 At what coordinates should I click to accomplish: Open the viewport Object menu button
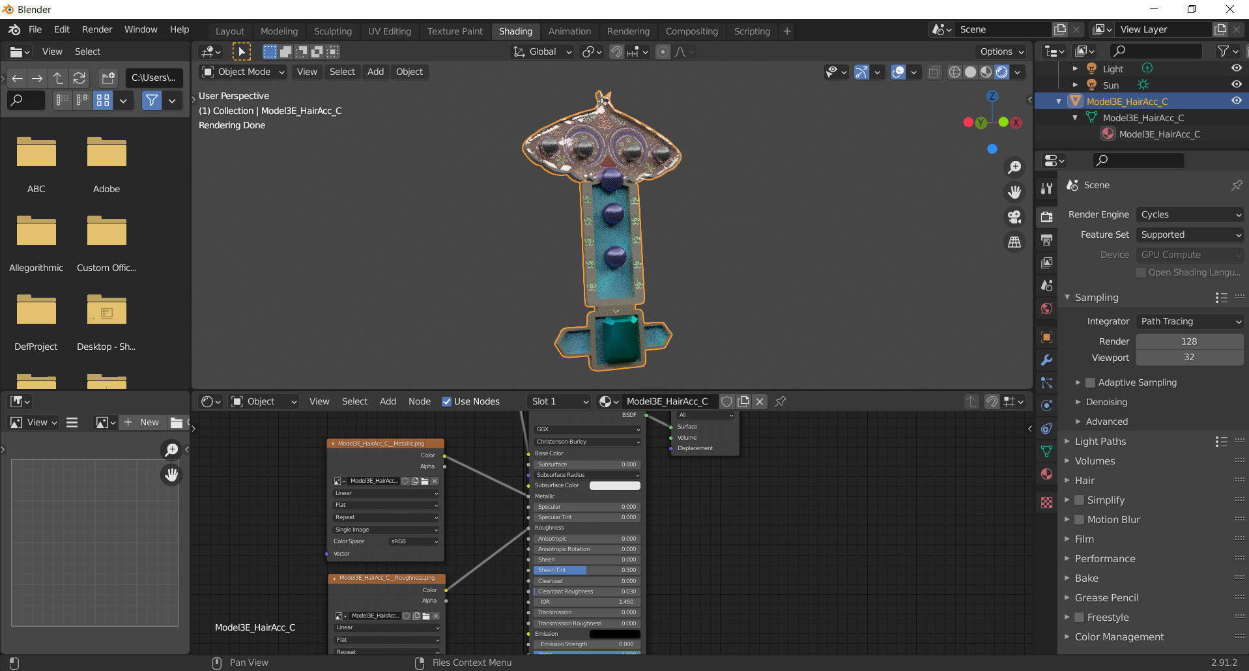[409, 72]
